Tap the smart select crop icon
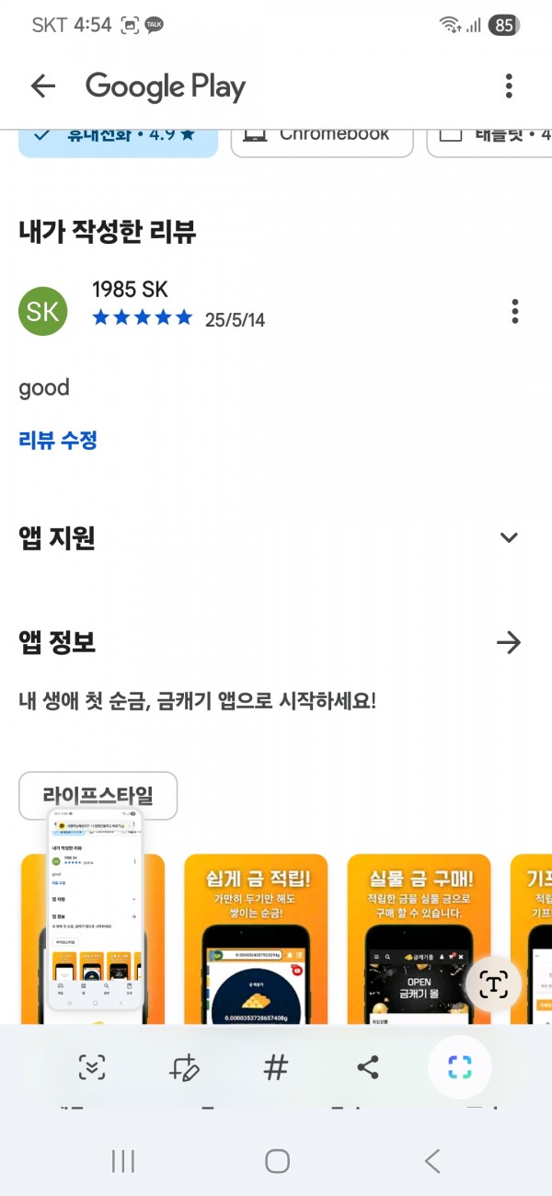The height and width of the screenshot is (1196, 552). 460,1068
